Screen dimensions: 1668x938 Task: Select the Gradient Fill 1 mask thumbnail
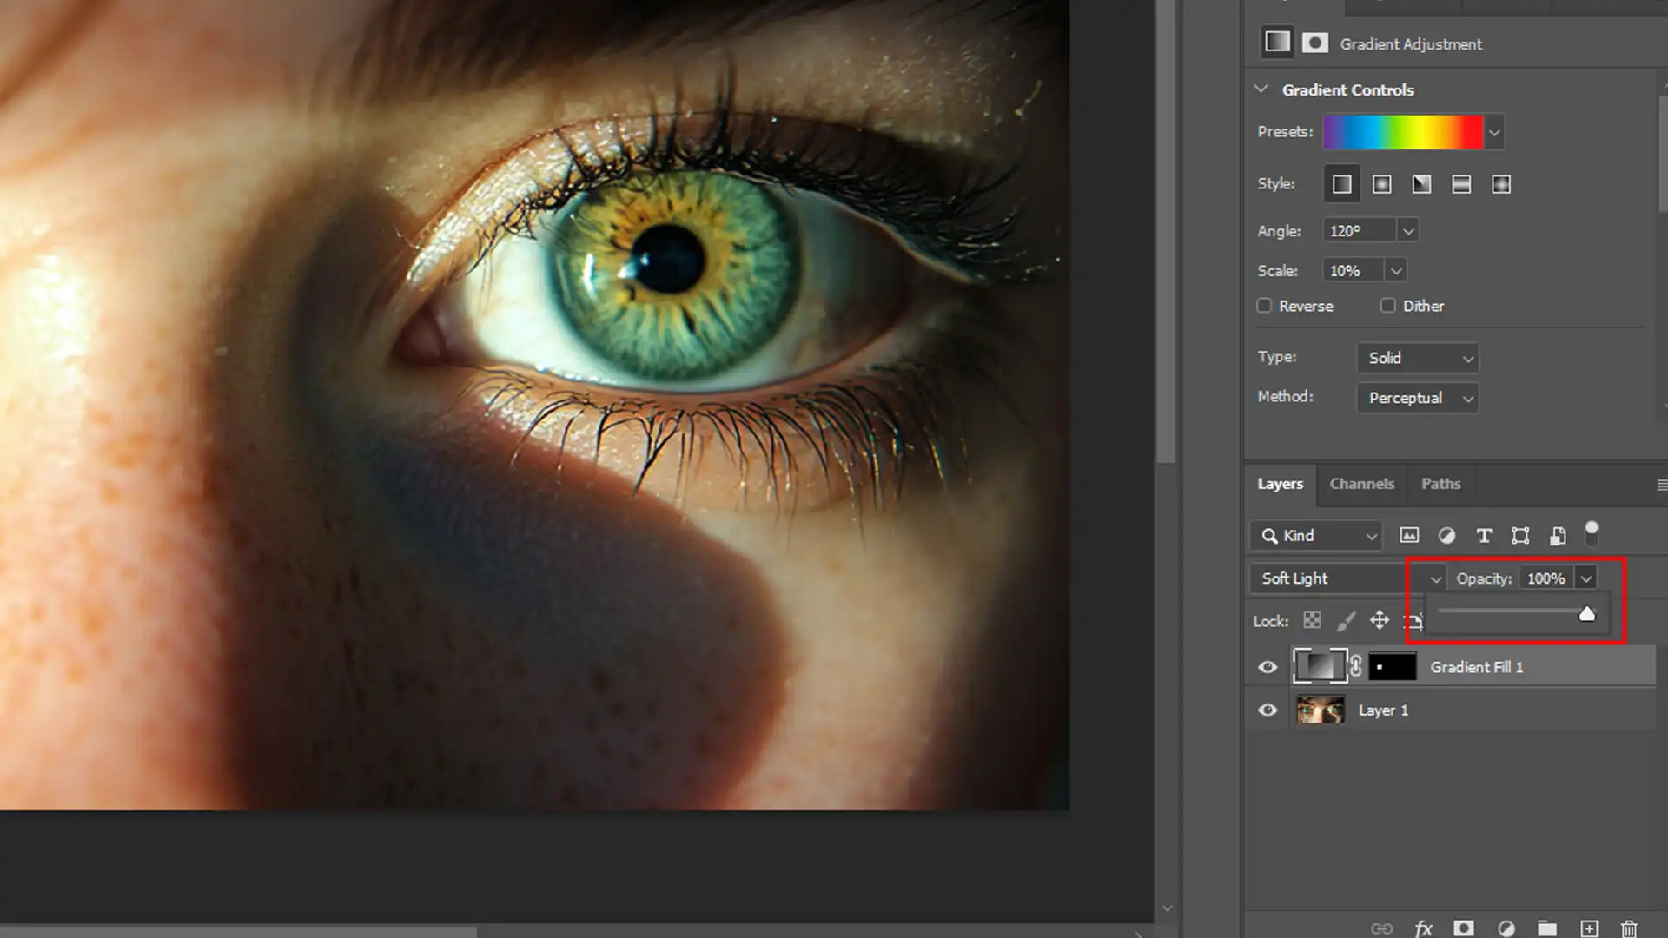1393,667
